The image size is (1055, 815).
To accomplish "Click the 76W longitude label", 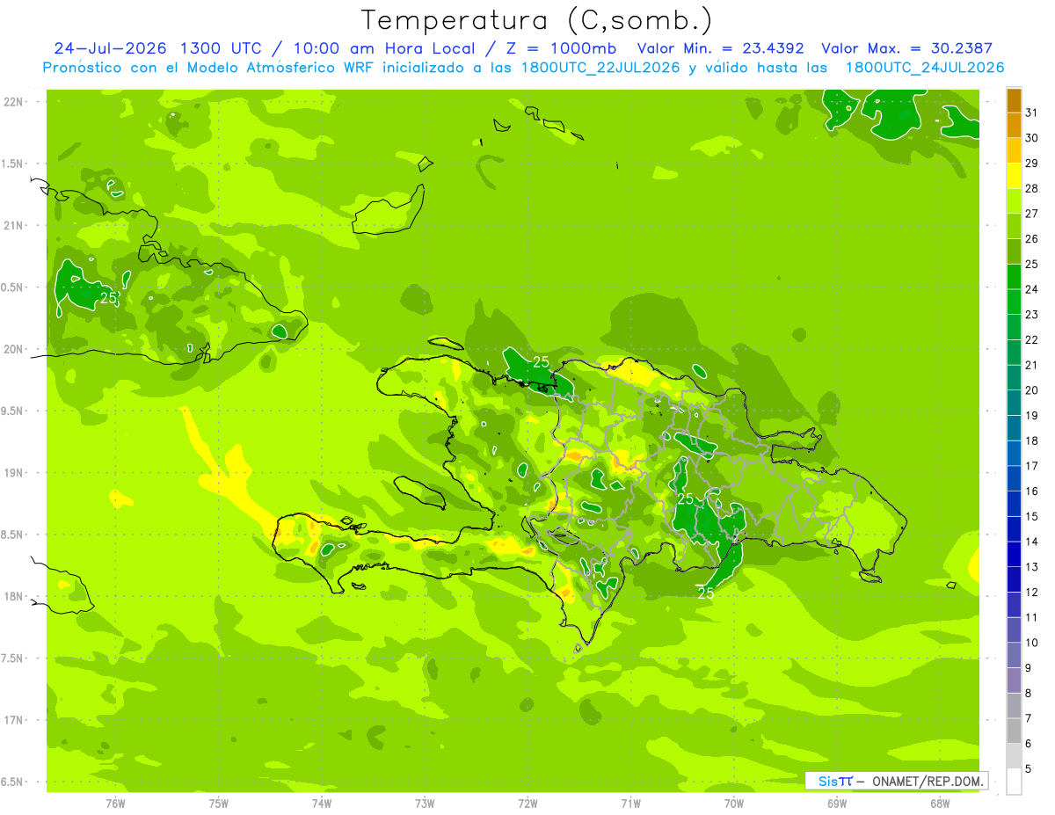I will 115,804.
